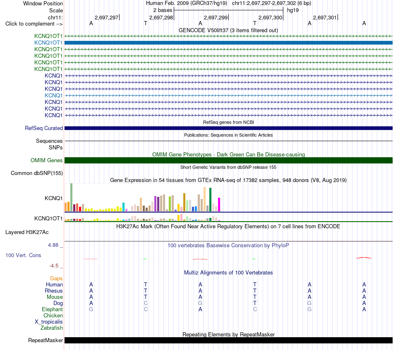Open the "Repeating Elements by RepeatMasker" title
This screenshot has width=393, height=350.
(x=228, y=334)
